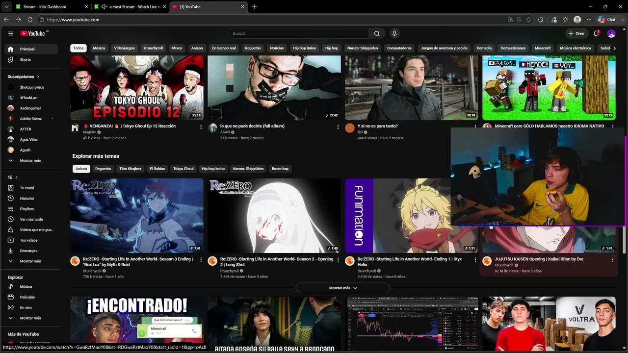Open Tus videos in the sidebar
628x353 pixels.
[31, 240]
